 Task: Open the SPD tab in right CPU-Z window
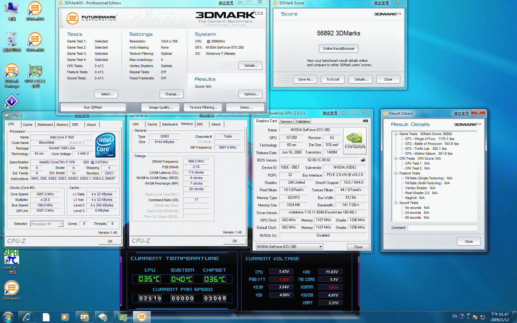(200, 124)
